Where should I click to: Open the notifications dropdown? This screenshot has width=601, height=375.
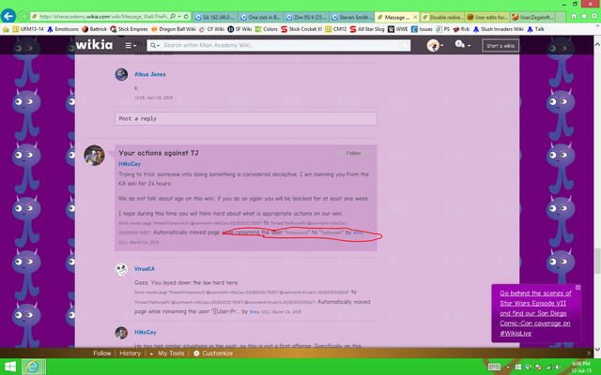pos(463,45)
